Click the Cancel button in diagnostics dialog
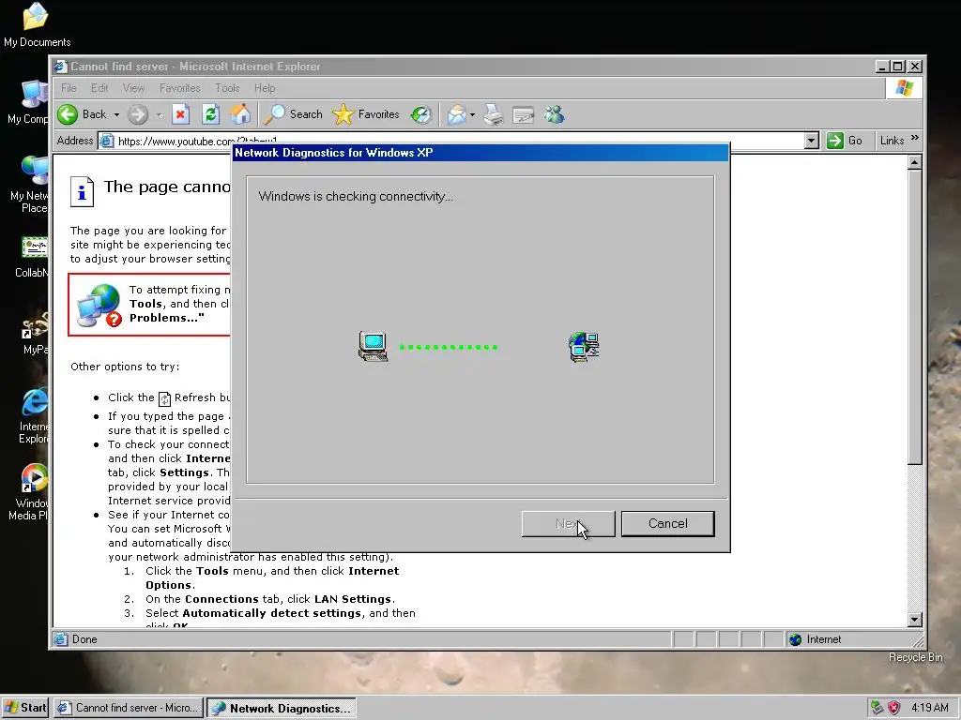 coord(668,523)
